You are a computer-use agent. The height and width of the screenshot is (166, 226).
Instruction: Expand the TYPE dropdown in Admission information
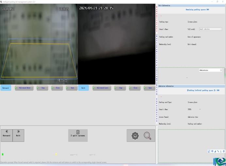click(200, 109)
